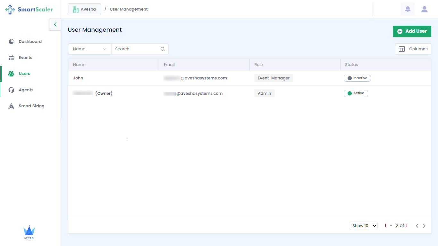Click the Admin role tag
The height and width of the screenshot is (246, 438).
tap(265, 94)
